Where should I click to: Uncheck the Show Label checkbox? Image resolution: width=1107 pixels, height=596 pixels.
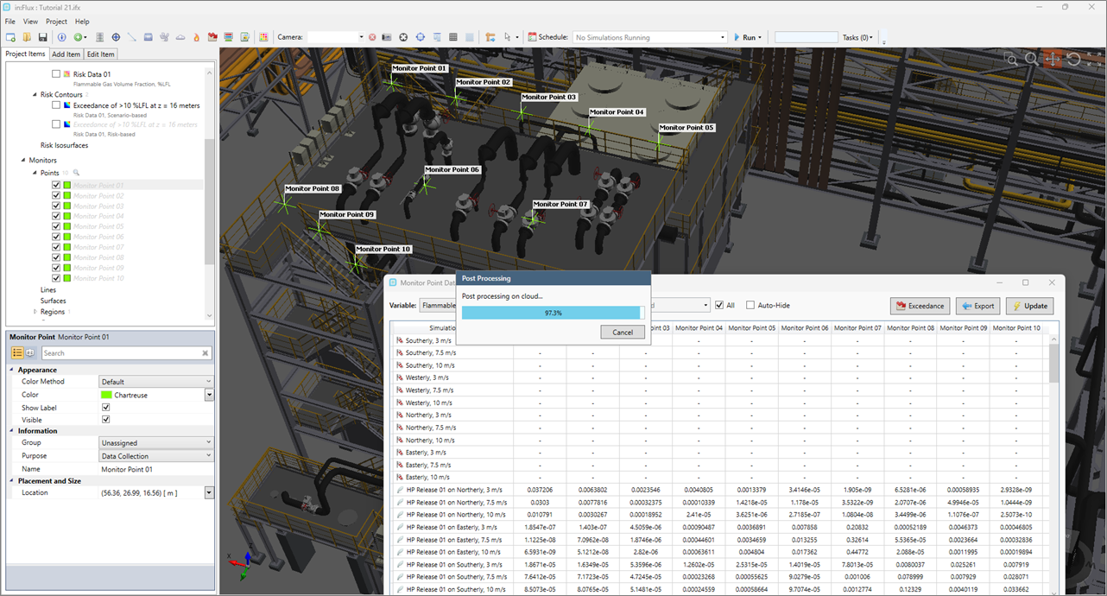tap(105, 408)
